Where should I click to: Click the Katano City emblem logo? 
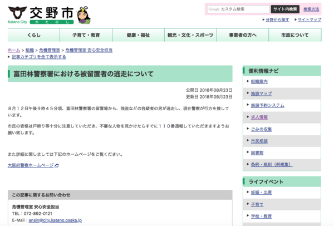[17, 12]
